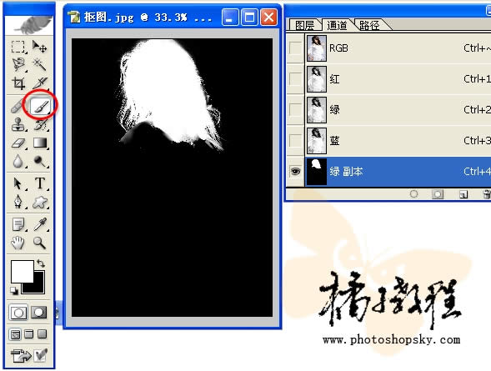Viewport: 491px width, 371px height.
Task: Click the feather logo at toolbox top
Action: [29, 25]
